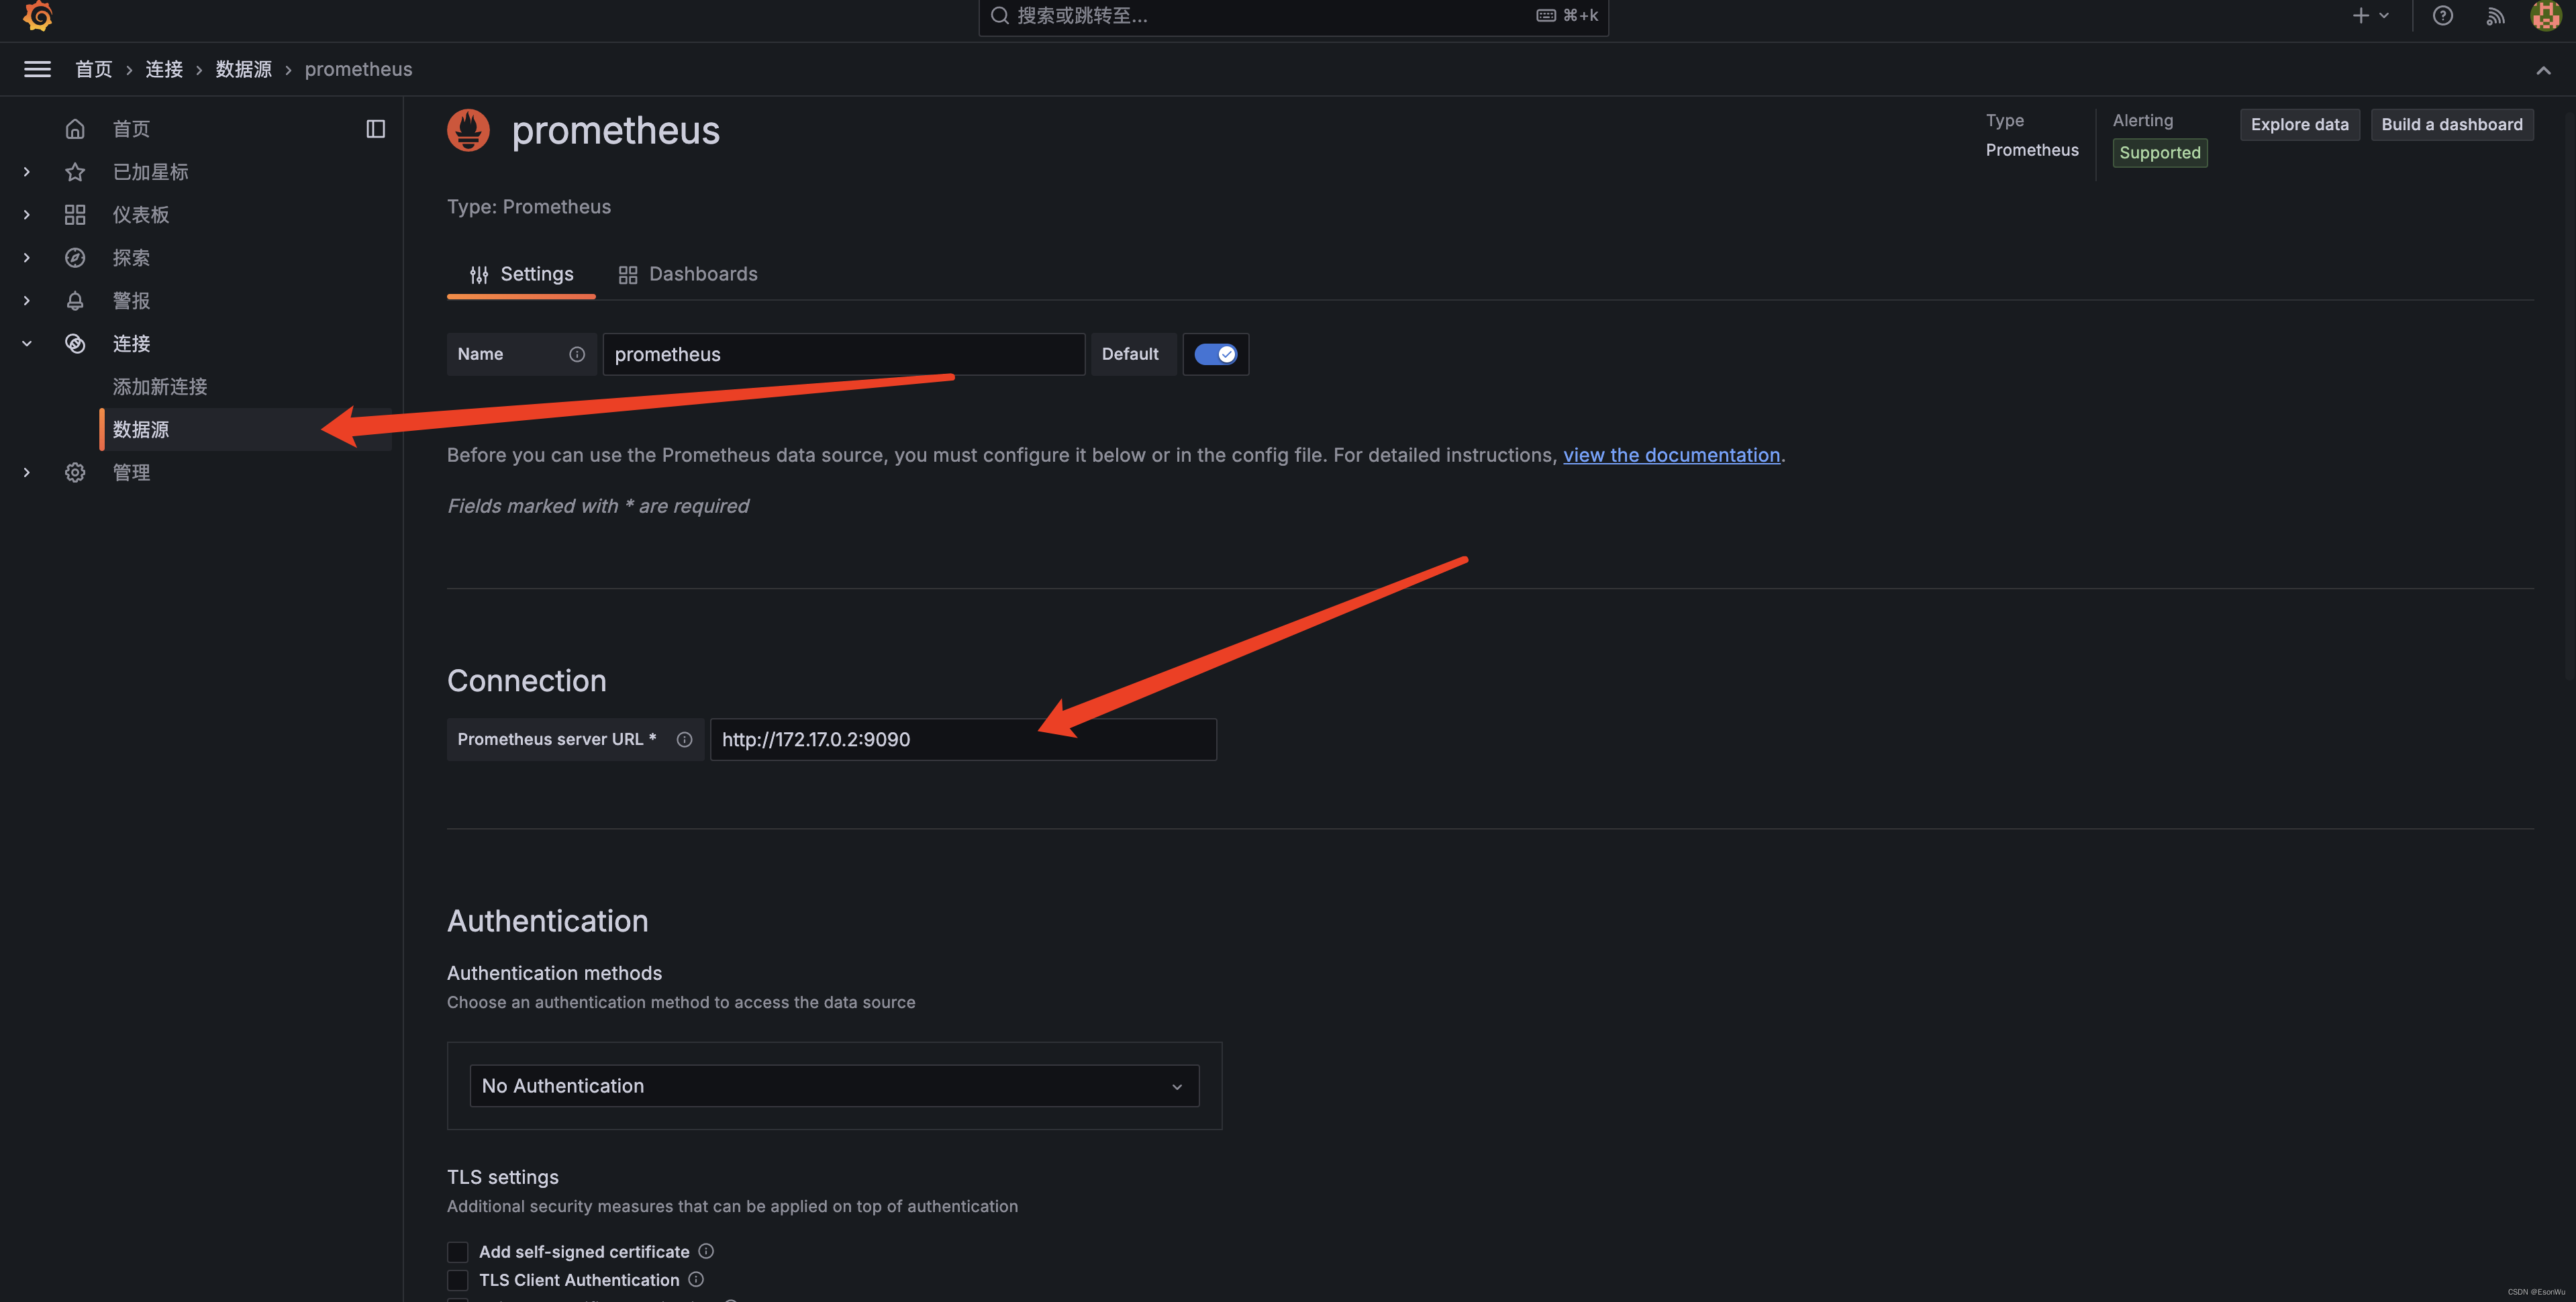The height and width of the screenshot is (1302, 2576).
Task: Click the Dashboards grid icon in the sidebar
Action: pos(75,215)
